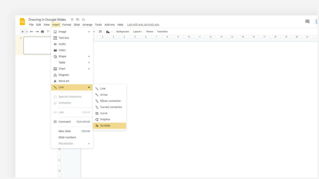319x179 pixels.
Task: Click the new slide plus button
Action: [22, 32]
